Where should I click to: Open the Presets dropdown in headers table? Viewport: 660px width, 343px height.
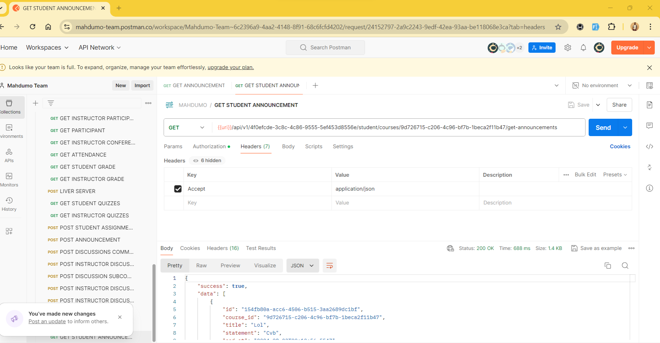[x=615, y=175]
